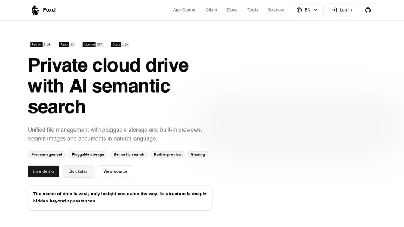Screen dimensions: 404x227
Task: Click the login arrow icon
Action: pyautogui.click(x=334, y=10)
